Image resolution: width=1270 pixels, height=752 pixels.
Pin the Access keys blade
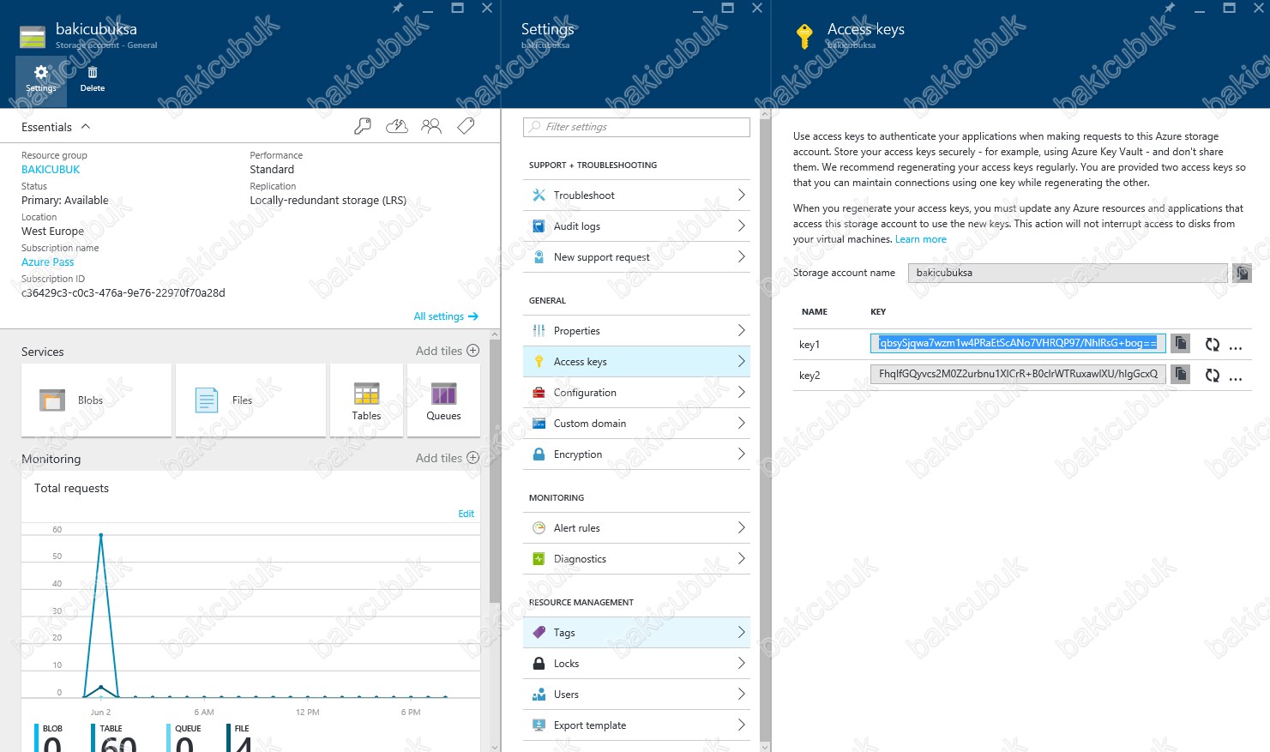pyautogui.click(x=1170, y=8)
